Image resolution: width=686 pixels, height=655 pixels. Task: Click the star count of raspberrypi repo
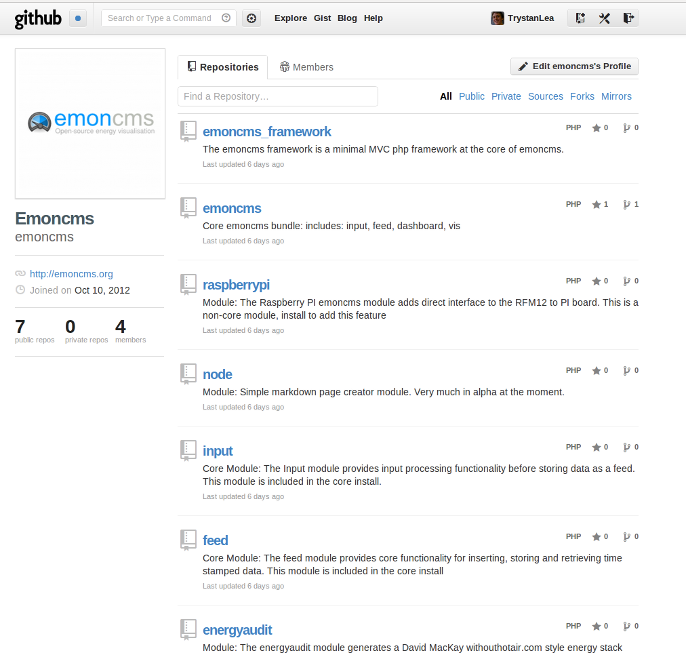(x=600, y=281)
